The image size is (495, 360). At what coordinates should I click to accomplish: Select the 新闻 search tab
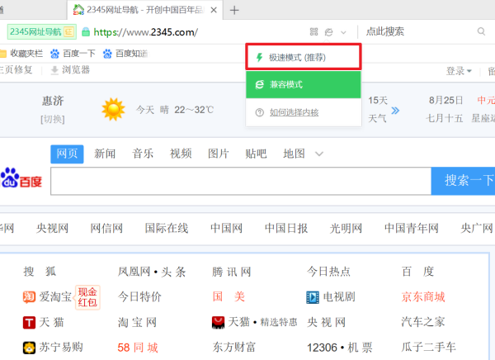point(105,154)
